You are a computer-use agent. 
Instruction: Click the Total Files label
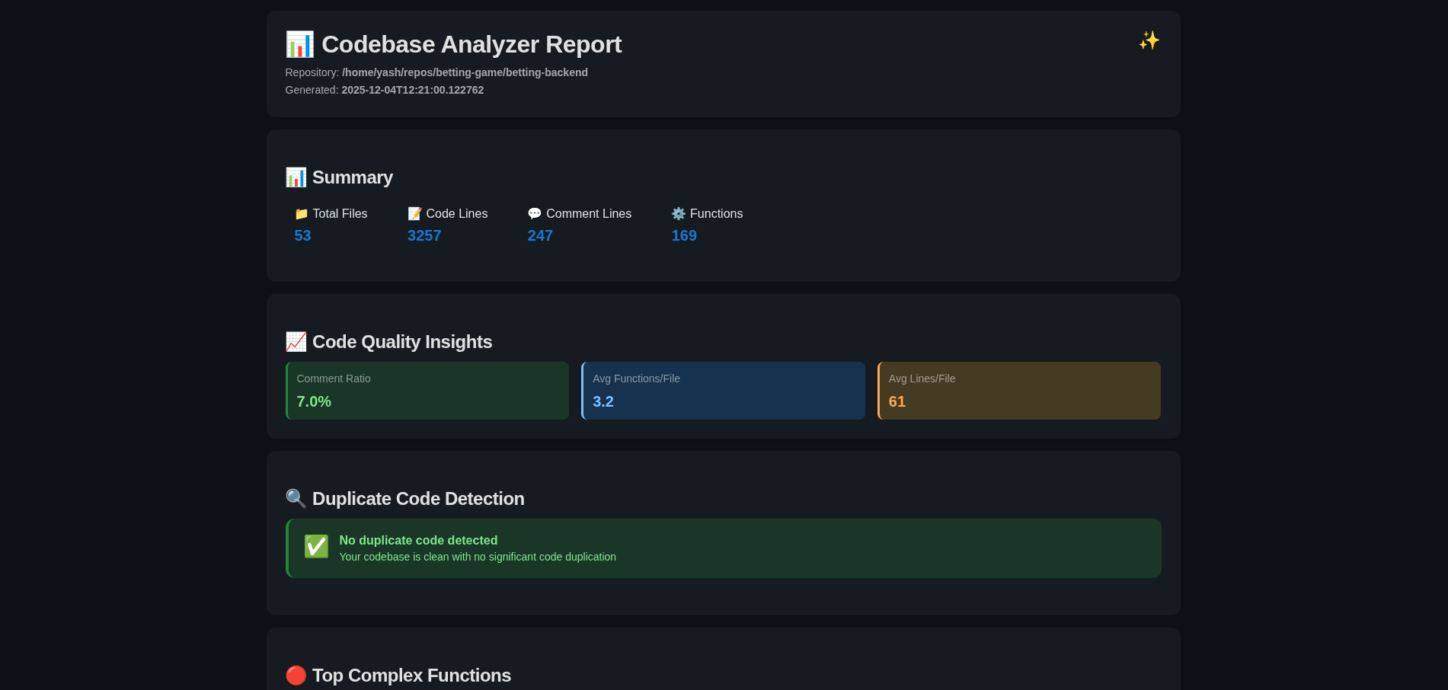340,214
